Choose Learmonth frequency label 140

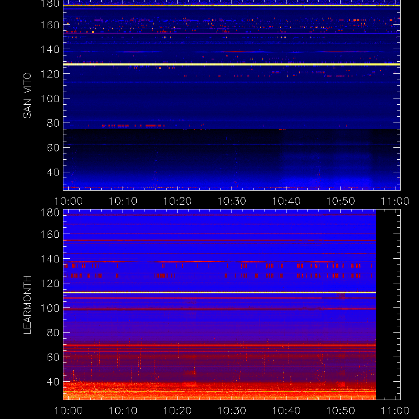[x=50, y=259]
